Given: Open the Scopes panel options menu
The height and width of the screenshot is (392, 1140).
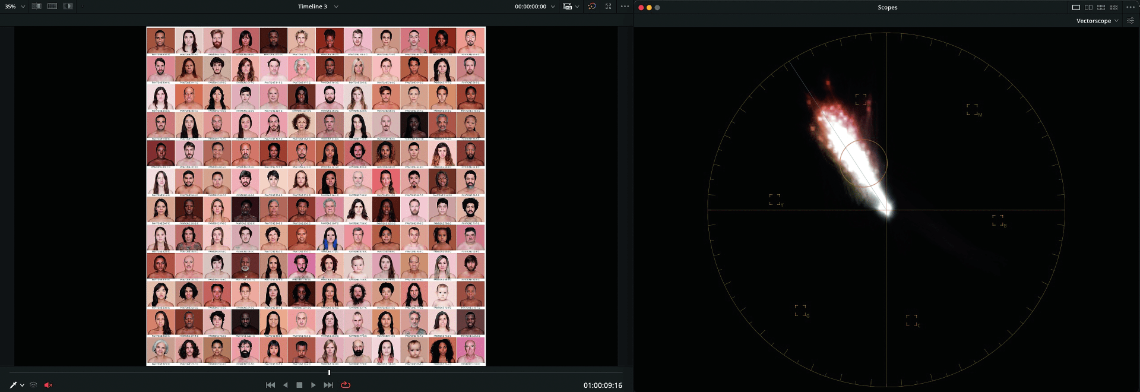Looking at the screenshot, I should click(1130, 7).
